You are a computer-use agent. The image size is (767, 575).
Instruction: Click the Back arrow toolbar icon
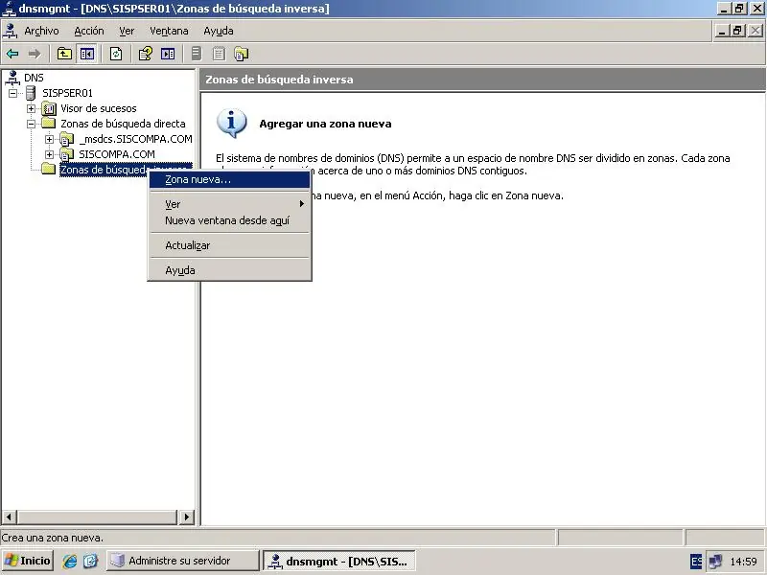(x=12, y=54)
